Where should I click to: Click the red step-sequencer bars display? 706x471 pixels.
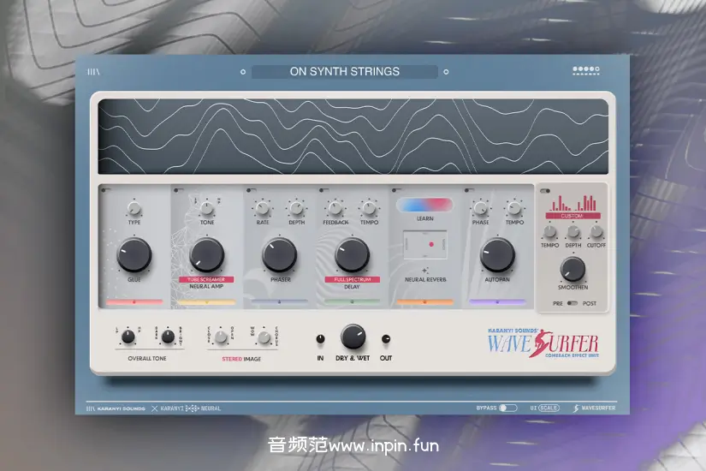click(573, 203)
